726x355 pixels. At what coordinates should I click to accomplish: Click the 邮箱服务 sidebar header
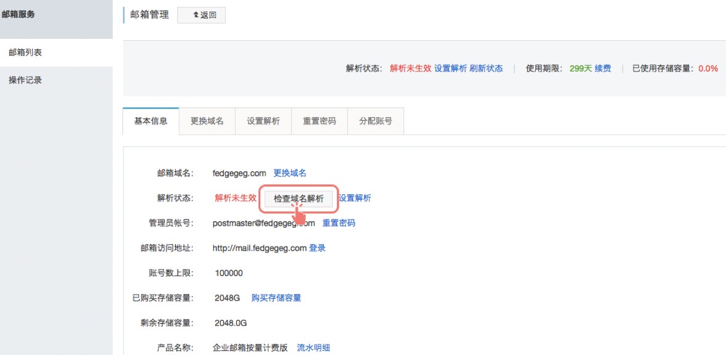coord(19,15)
